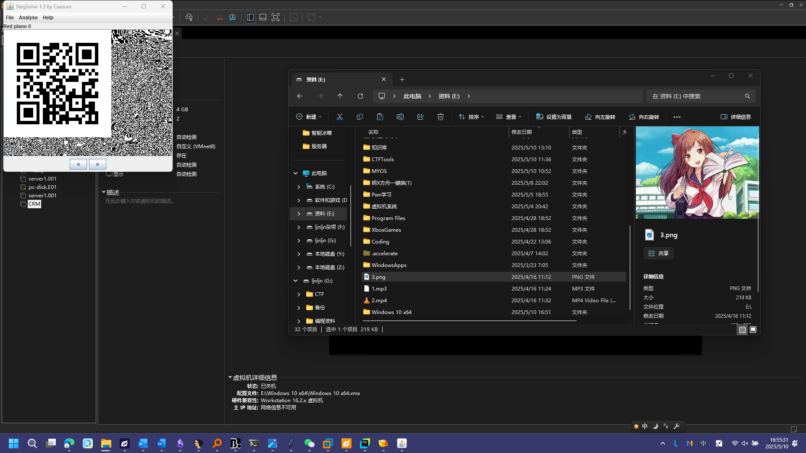Collapse 虚拟机详细信息 section
Viewport: 806px width, 453px height.
pyautogui.click(x=230, y=377)
